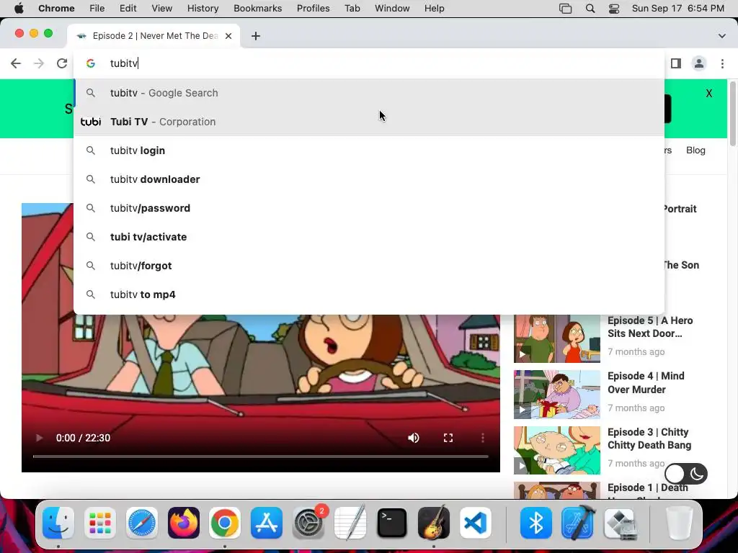The height and width of the screenshot is (553, 738).
Task: Select 'tubi tv/activate' suggestion
Action: [x=369, y=237]
